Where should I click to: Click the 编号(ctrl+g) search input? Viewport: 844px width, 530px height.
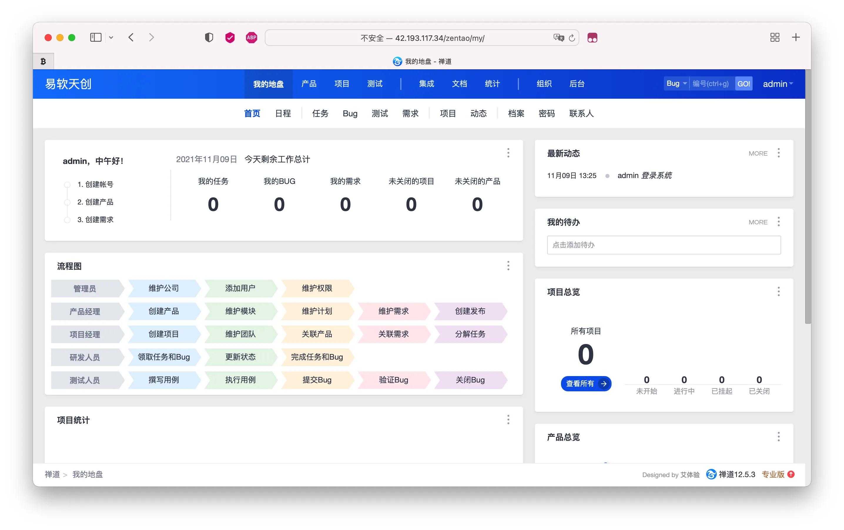pos(712,84)
